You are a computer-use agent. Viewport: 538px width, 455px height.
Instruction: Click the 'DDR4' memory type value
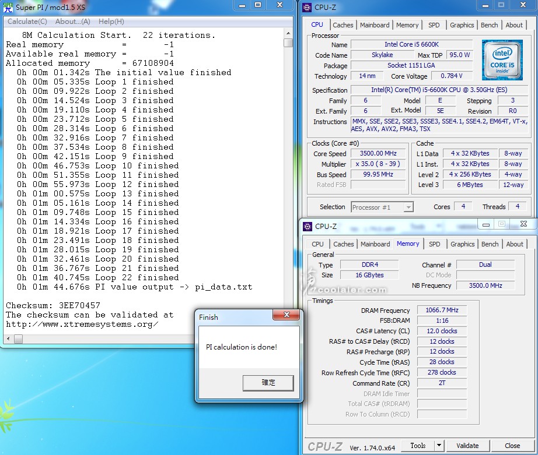click(x=369, y=265)
